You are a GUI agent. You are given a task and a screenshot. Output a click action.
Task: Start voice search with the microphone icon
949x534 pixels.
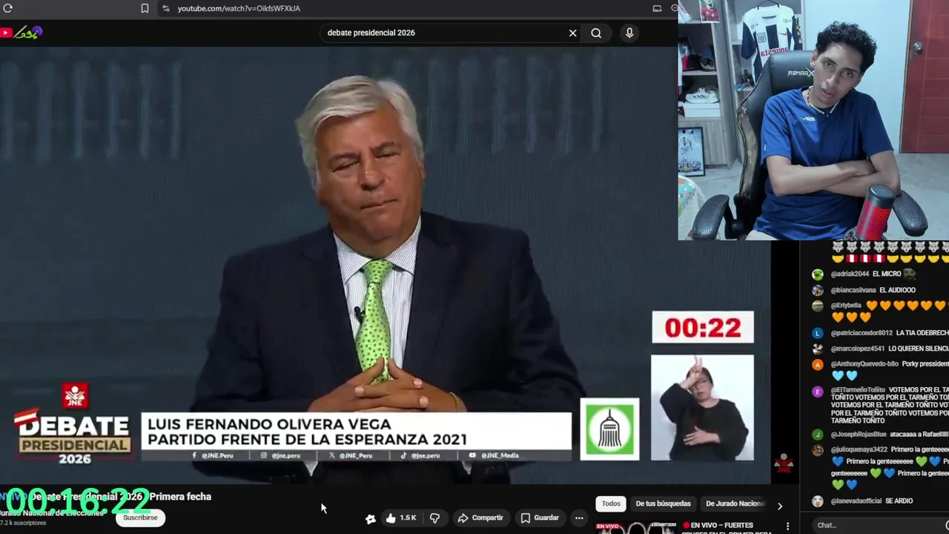pos(629,33)
